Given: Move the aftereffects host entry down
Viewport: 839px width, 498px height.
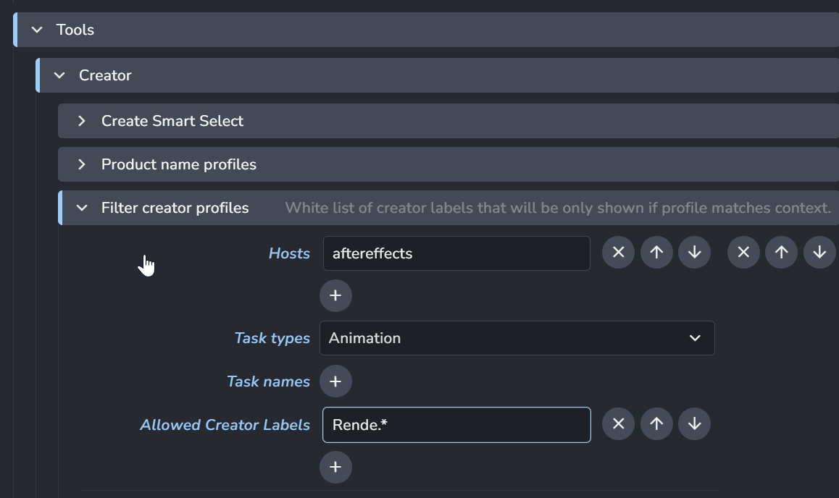Looking at the screenshot, I should click(694, 253).
